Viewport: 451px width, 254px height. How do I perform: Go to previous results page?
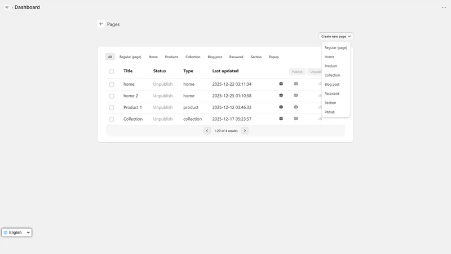coord(207,131)
